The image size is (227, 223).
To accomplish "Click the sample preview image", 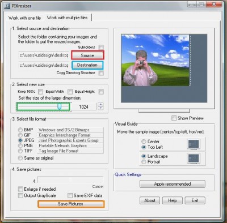I will 155,60.
